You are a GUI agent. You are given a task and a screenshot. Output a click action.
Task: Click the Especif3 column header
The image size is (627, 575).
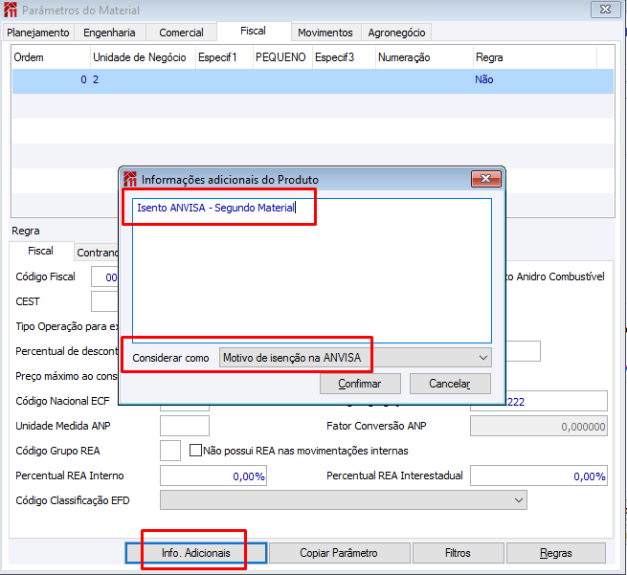coord(344,57)
